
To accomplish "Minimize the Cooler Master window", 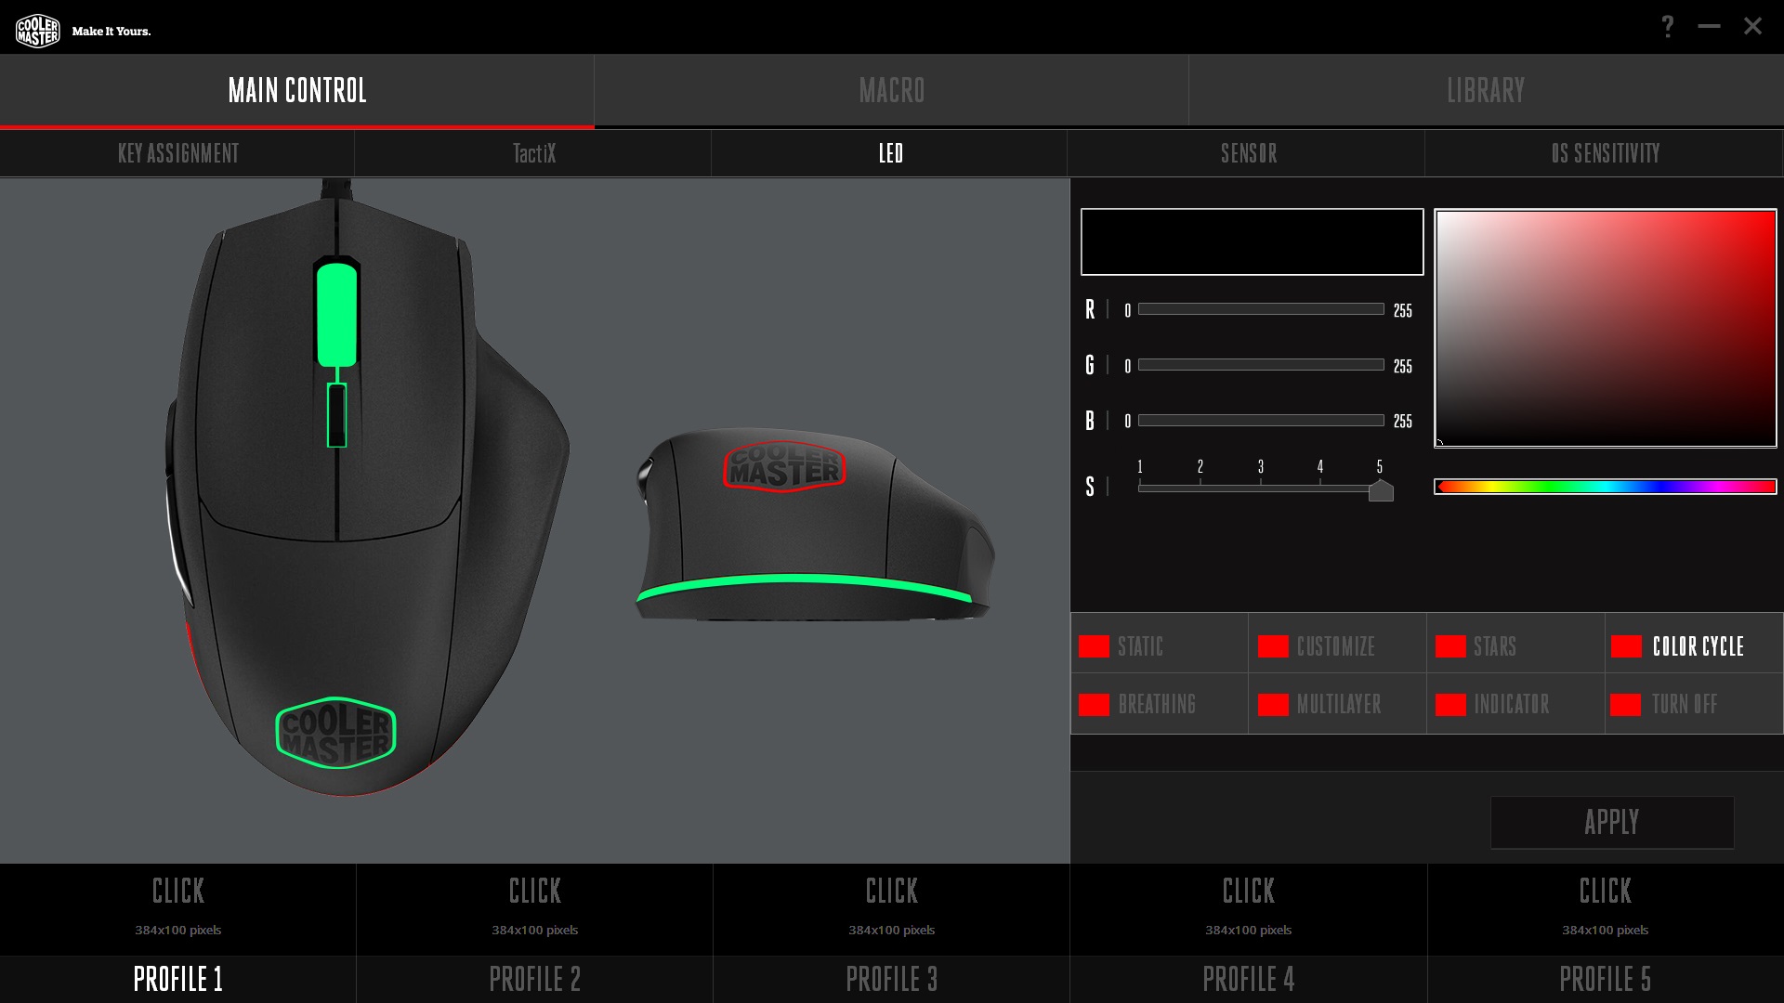I will point(1709,26).
